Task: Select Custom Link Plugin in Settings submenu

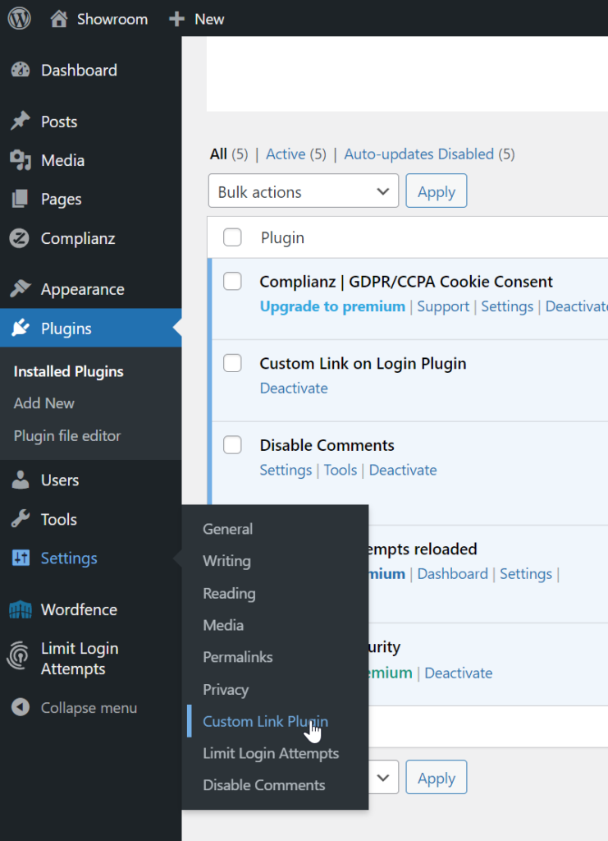Action: (265, 721)
